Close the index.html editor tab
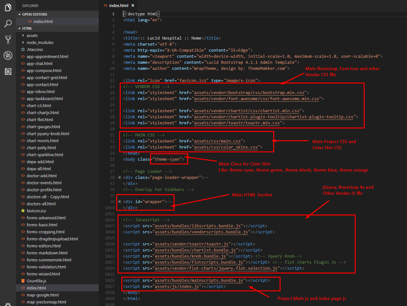The width and height of the screenshot is (407, 306). (133, 5)
